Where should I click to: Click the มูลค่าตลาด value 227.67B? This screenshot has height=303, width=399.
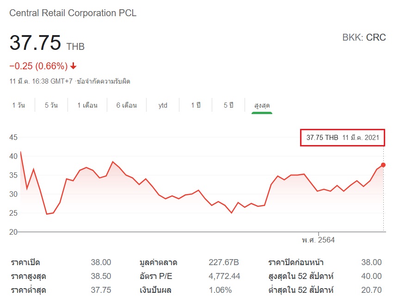(x=223, y=262)
